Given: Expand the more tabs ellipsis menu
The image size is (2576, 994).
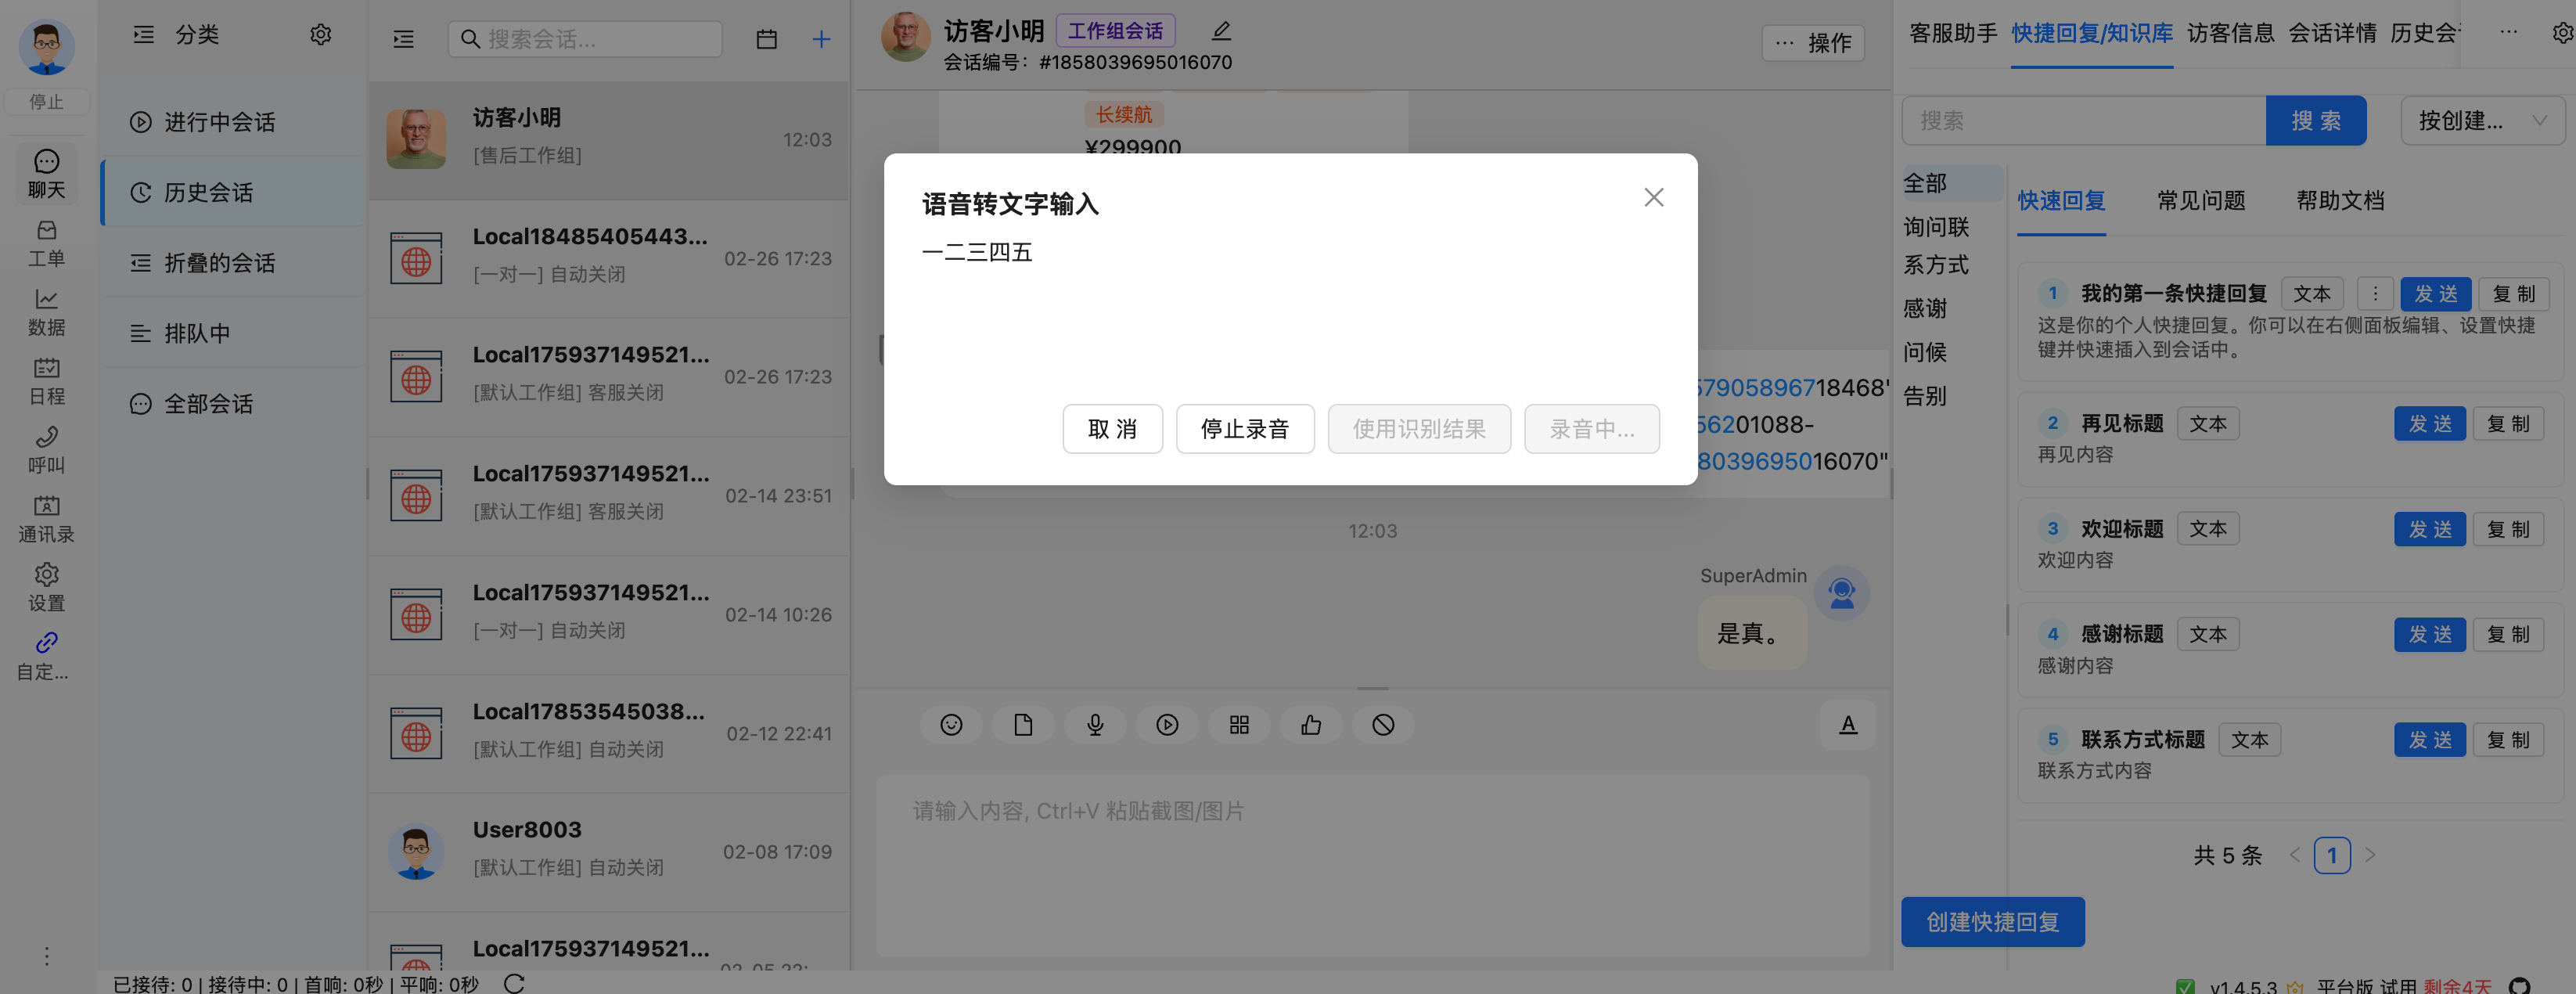Looking at the screenshot, I should point(2508,32).
